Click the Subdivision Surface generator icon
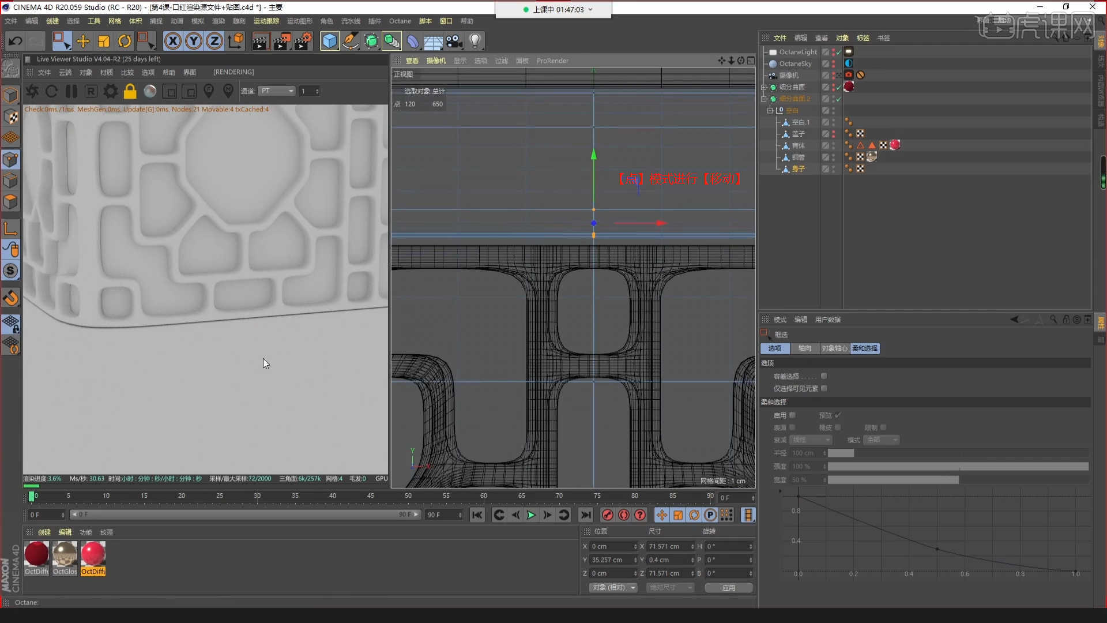The width and height of the screenshot is (1107, 623). tap(371, 41)
